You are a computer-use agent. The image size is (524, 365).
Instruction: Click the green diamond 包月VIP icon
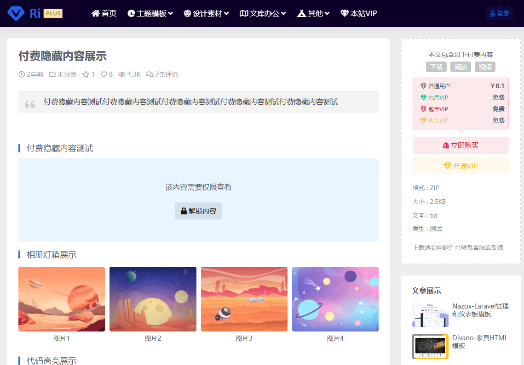click(423, 97)
